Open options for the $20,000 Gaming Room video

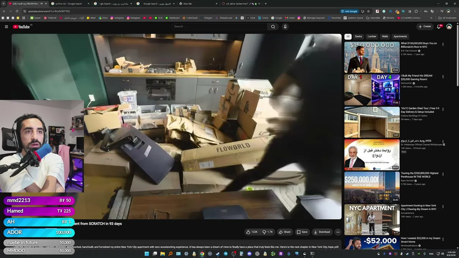(x=443, y=76)
